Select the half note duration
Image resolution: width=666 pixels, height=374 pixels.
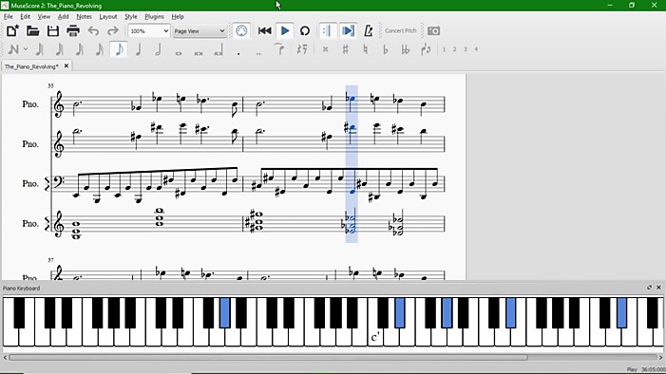(158, 49)
